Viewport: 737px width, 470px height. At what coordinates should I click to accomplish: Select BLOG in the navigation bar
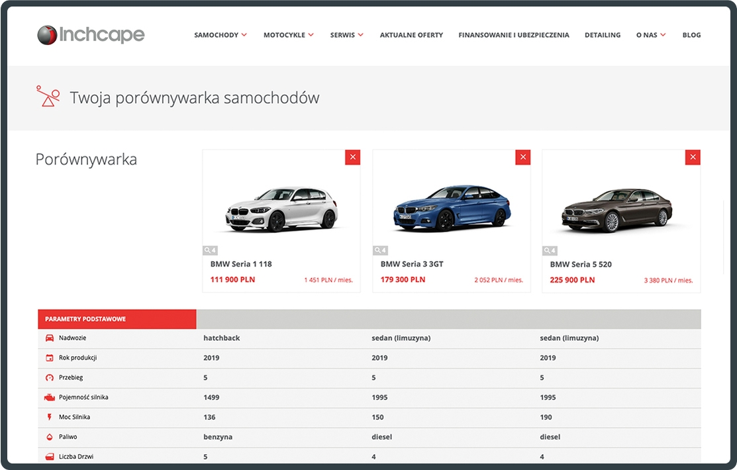click(691, 35)
